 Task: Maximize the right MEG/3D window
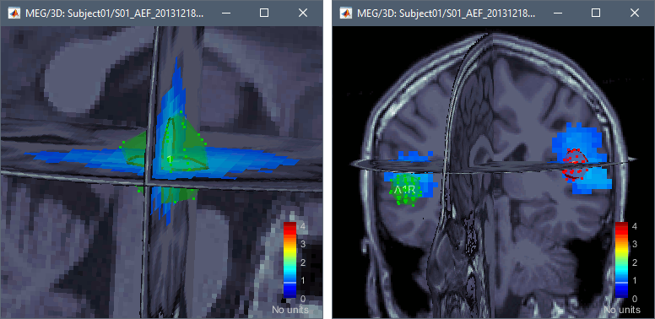pos(596,14)
